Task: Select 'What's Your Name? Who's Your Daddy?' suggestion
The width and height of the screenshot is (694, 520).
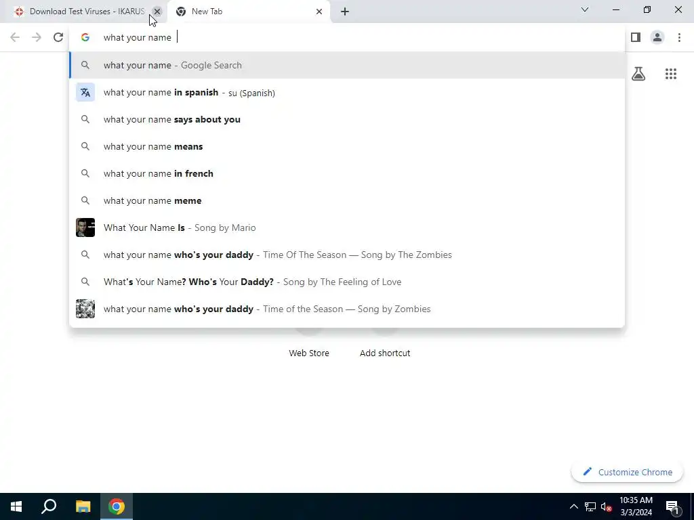Action: (347, 282)
